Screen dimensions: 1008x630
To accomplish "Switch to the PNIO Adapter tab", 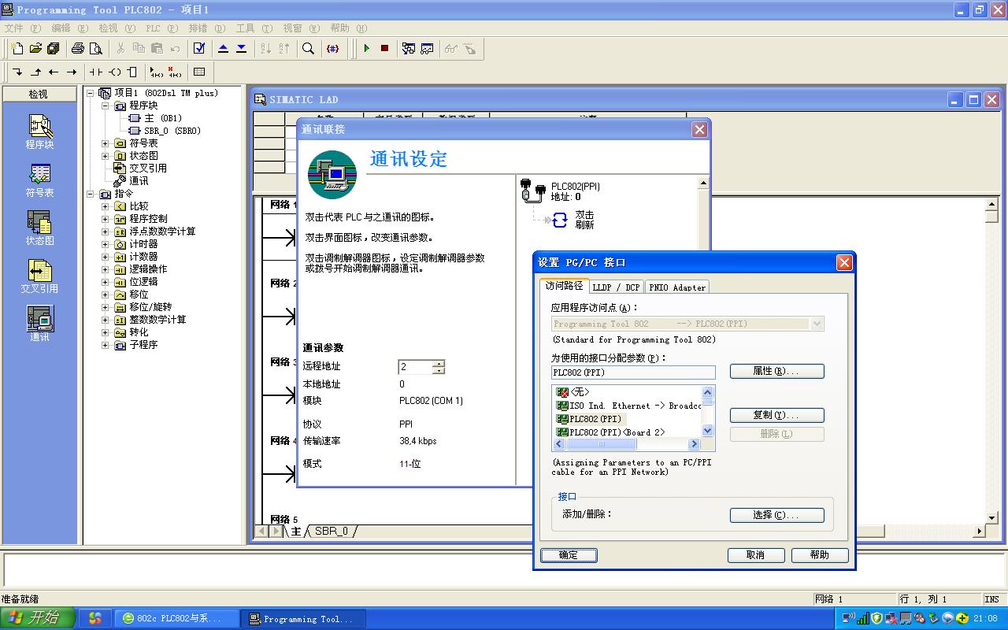I will coord(678,287).
